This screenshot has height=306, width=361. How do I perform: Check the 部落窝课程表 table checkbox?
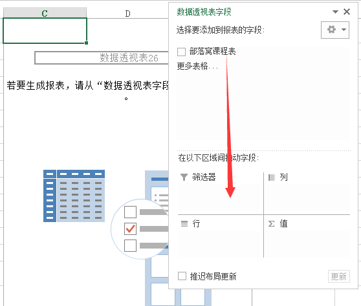coord(181,52)
